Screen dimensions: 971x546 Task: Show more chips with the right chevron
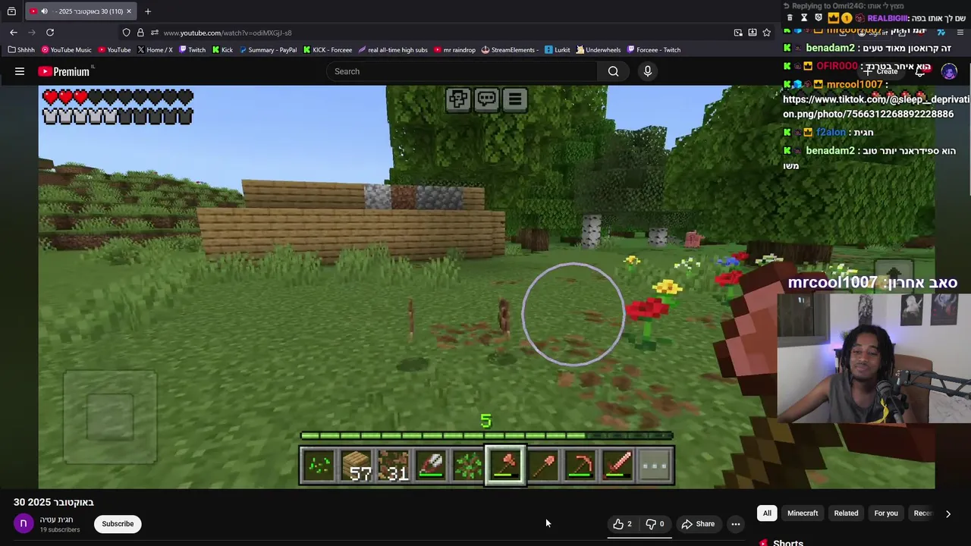(x=947, y=513)
